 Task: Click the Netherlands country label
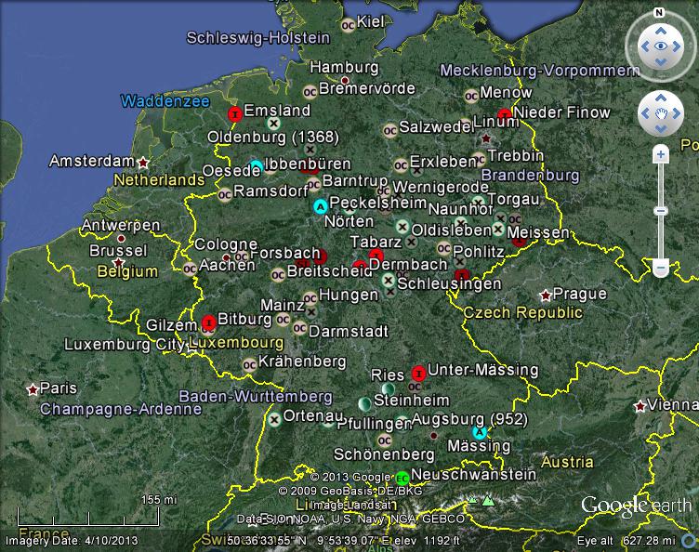coord(159,180)
